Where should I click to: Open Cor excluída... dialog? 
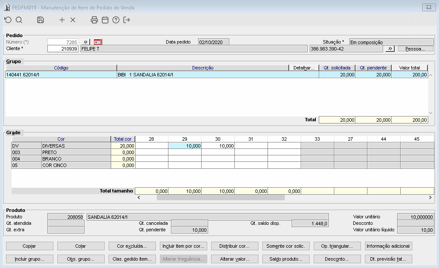132,246
